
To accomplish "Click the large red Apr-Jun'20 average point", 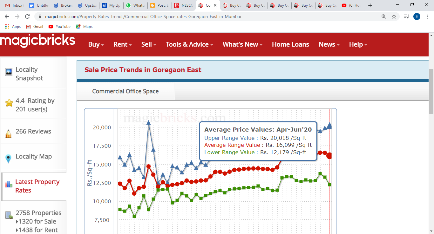I will point(329,156).
